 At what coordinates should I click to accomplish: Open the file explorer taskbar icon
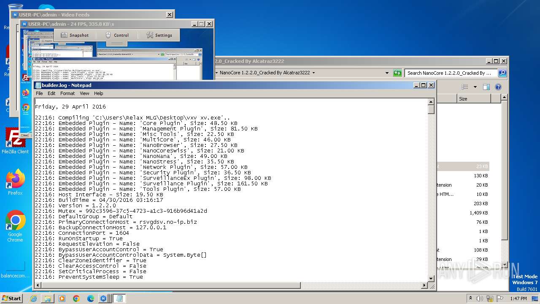point(48,299)
